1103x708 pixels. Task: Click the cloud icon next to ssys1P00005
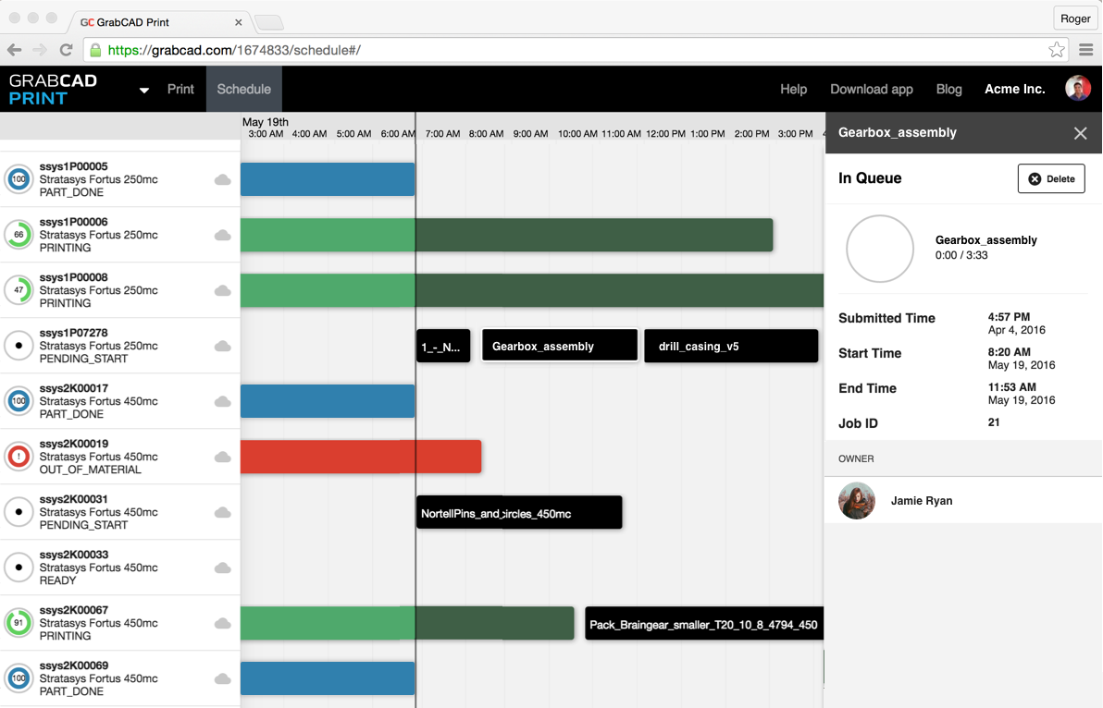pyautogui.click(x=221, y=179)
